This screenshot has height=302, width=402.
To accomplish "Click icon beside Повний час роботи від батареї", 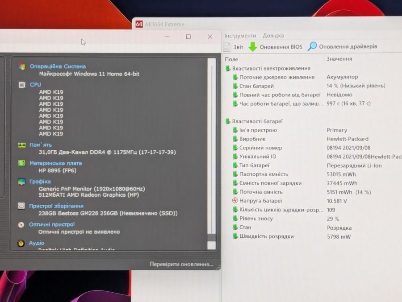I will pos(235,95).
